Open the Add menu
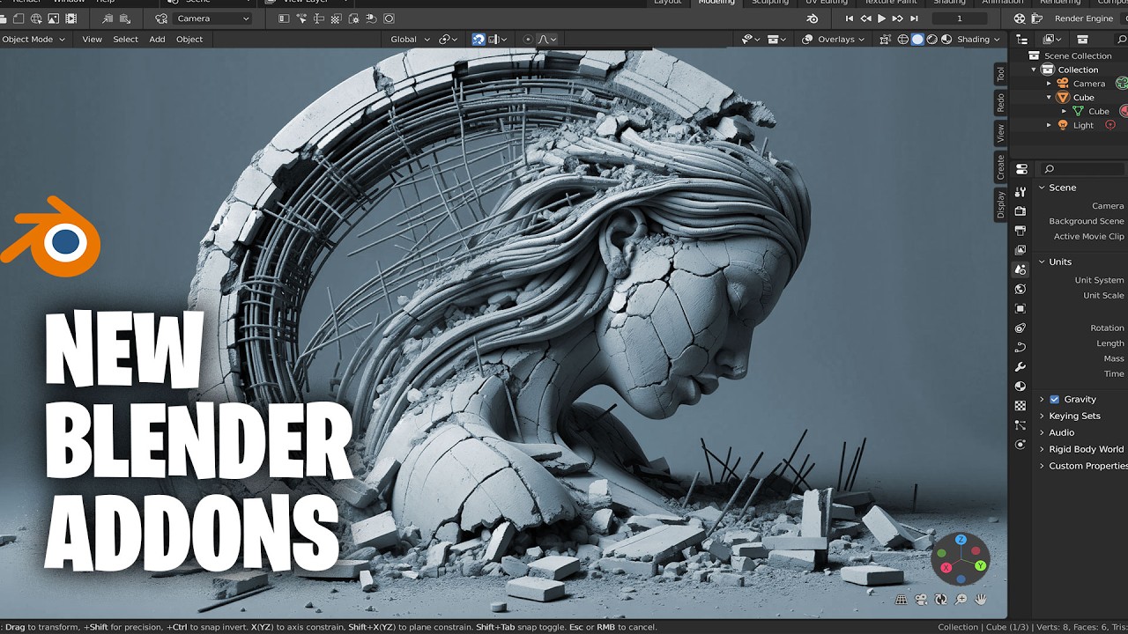Screen dimensions: 1128x634 (x=157, y=39)
